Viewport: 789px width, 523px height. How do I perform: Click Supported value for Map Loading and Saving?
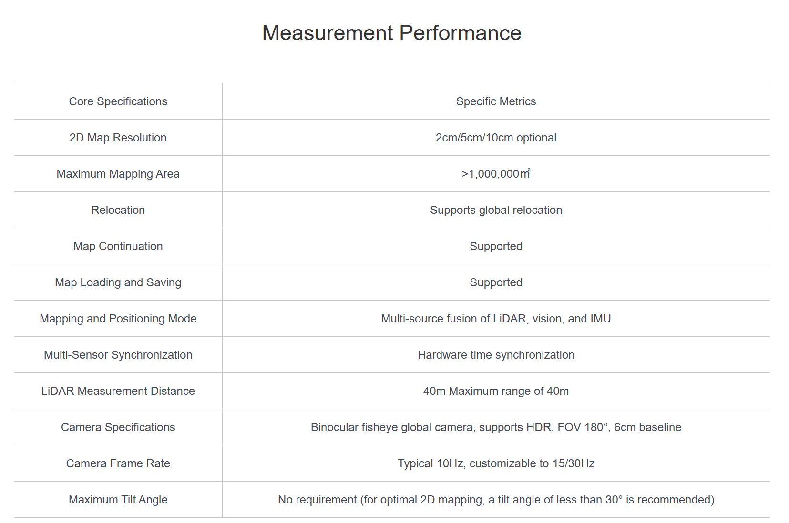point(496,282)
